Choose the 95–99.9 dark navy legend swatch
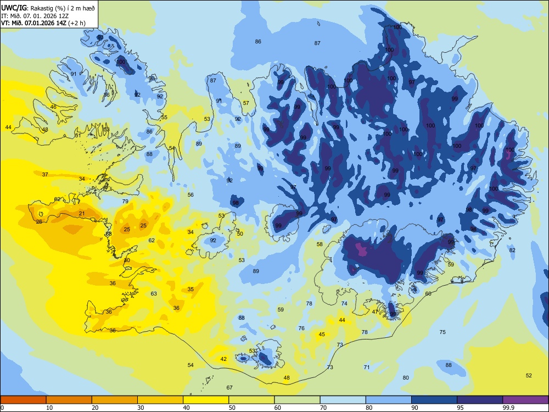 click(480, 400)
